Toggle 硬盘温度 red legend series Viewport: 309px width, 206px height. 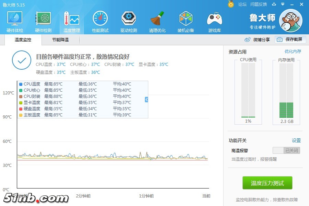click(21, 109)
